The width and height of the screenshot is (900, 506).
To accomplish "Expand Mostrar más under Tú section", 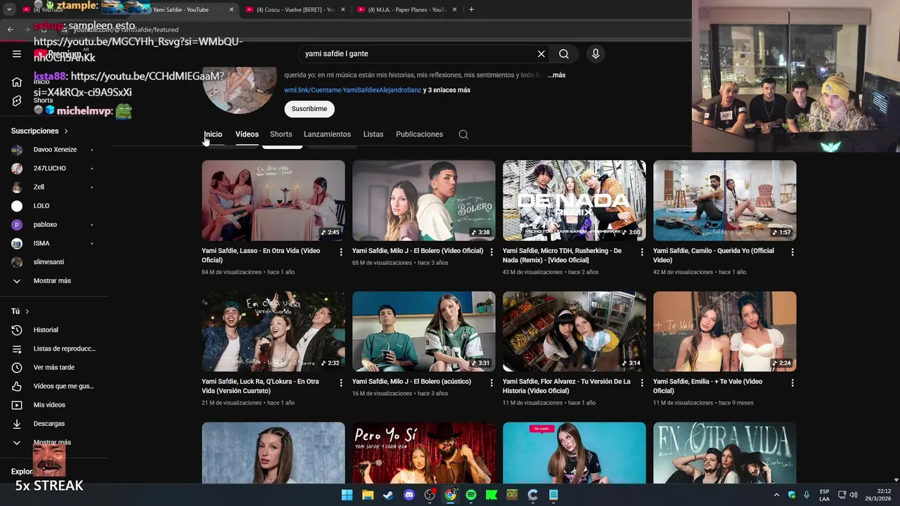I will 53,442.
